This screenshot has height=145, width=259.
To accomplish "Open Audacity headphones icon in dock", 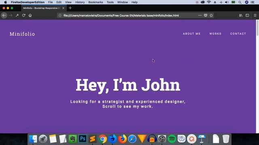I will coord(152,139).
